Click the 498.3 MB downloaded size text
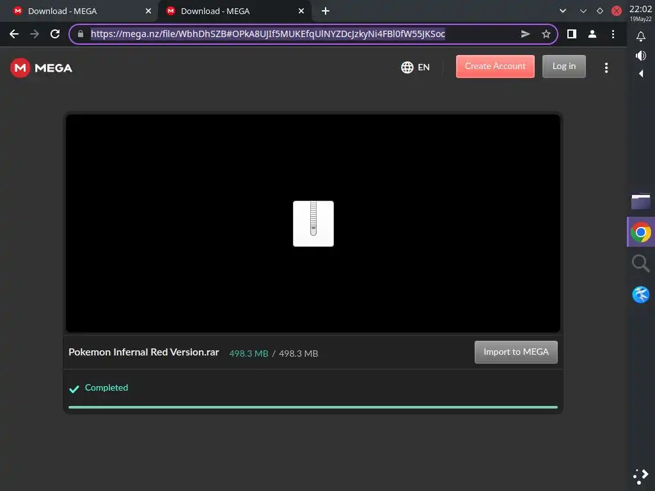 coord(249,353)
